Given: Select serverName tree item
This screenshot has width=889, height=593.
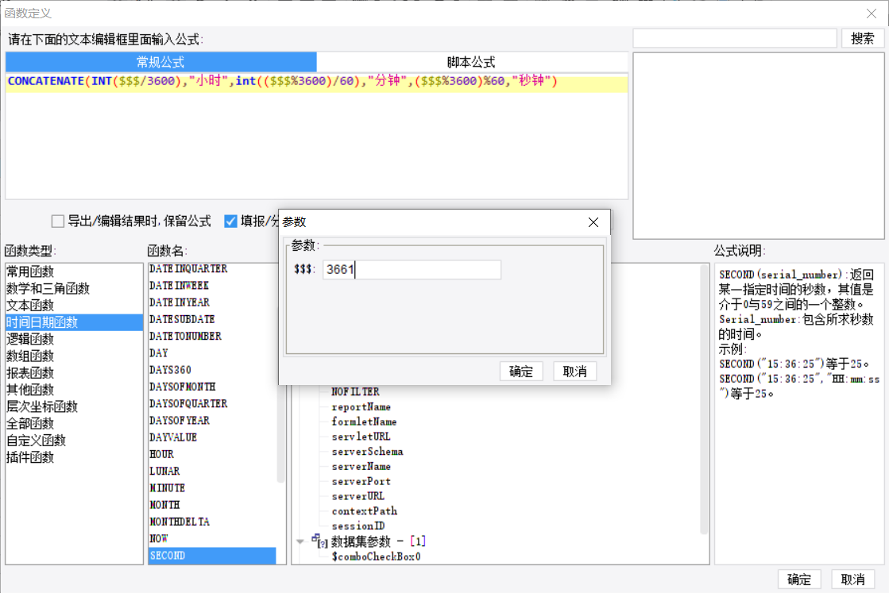Looking at the screenshot, I should (x=361, y=467).
